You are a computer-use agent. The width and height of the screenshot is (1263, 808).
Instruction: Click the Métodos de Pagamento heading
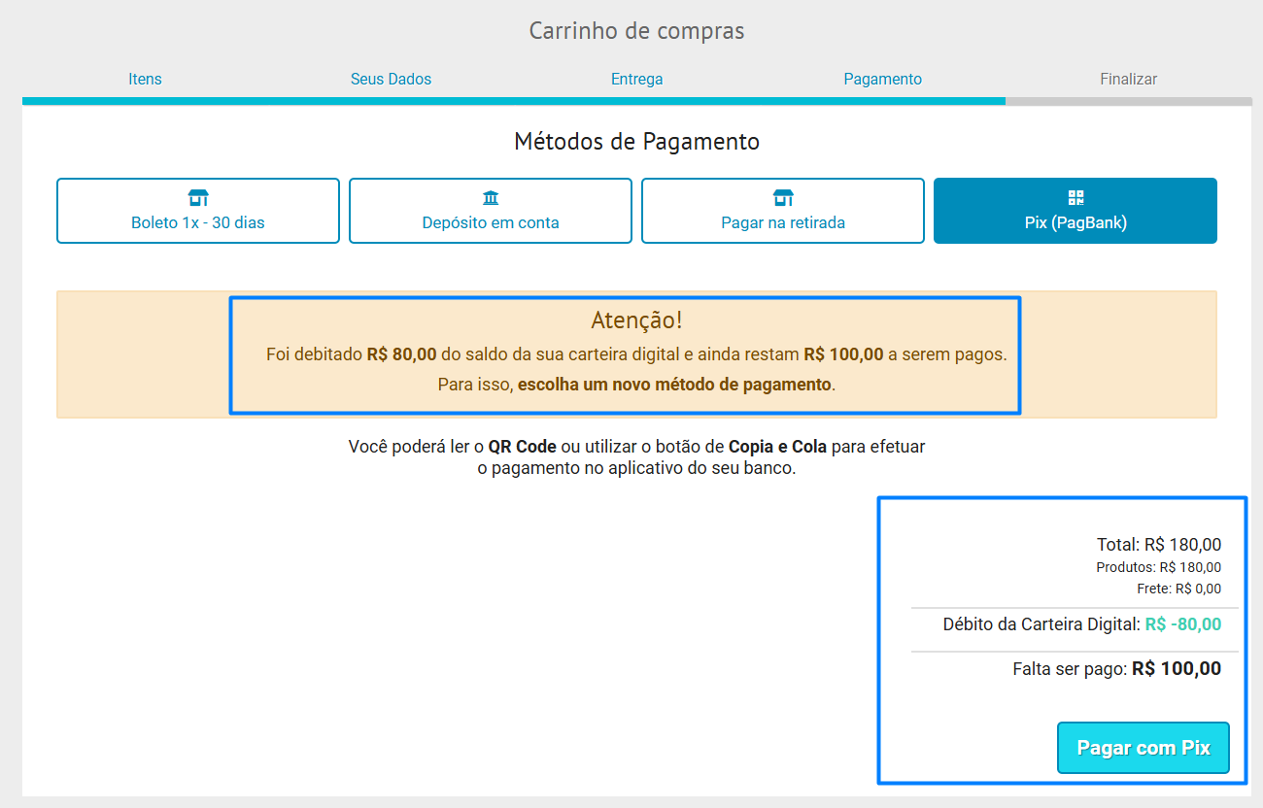pyautogui.click(x=636, y=142)
